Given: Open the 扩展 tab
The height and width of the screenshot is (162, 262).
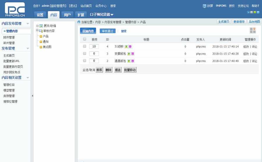Looking at the screenshot, I should tap(81, 15).
